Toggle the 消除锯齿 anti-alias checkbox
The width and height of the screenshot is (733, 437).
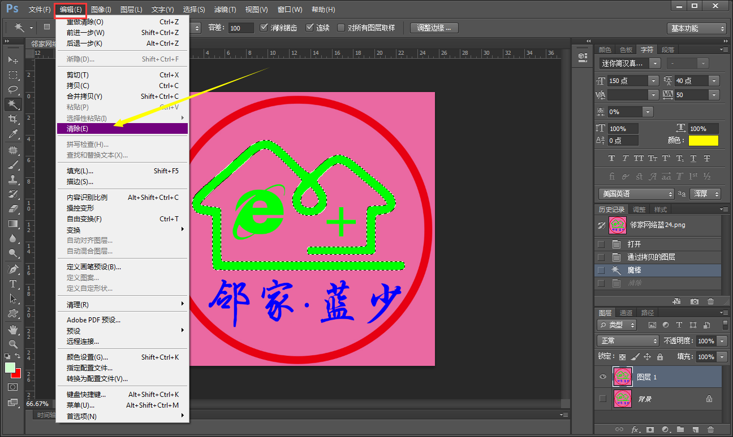[264, 28]
